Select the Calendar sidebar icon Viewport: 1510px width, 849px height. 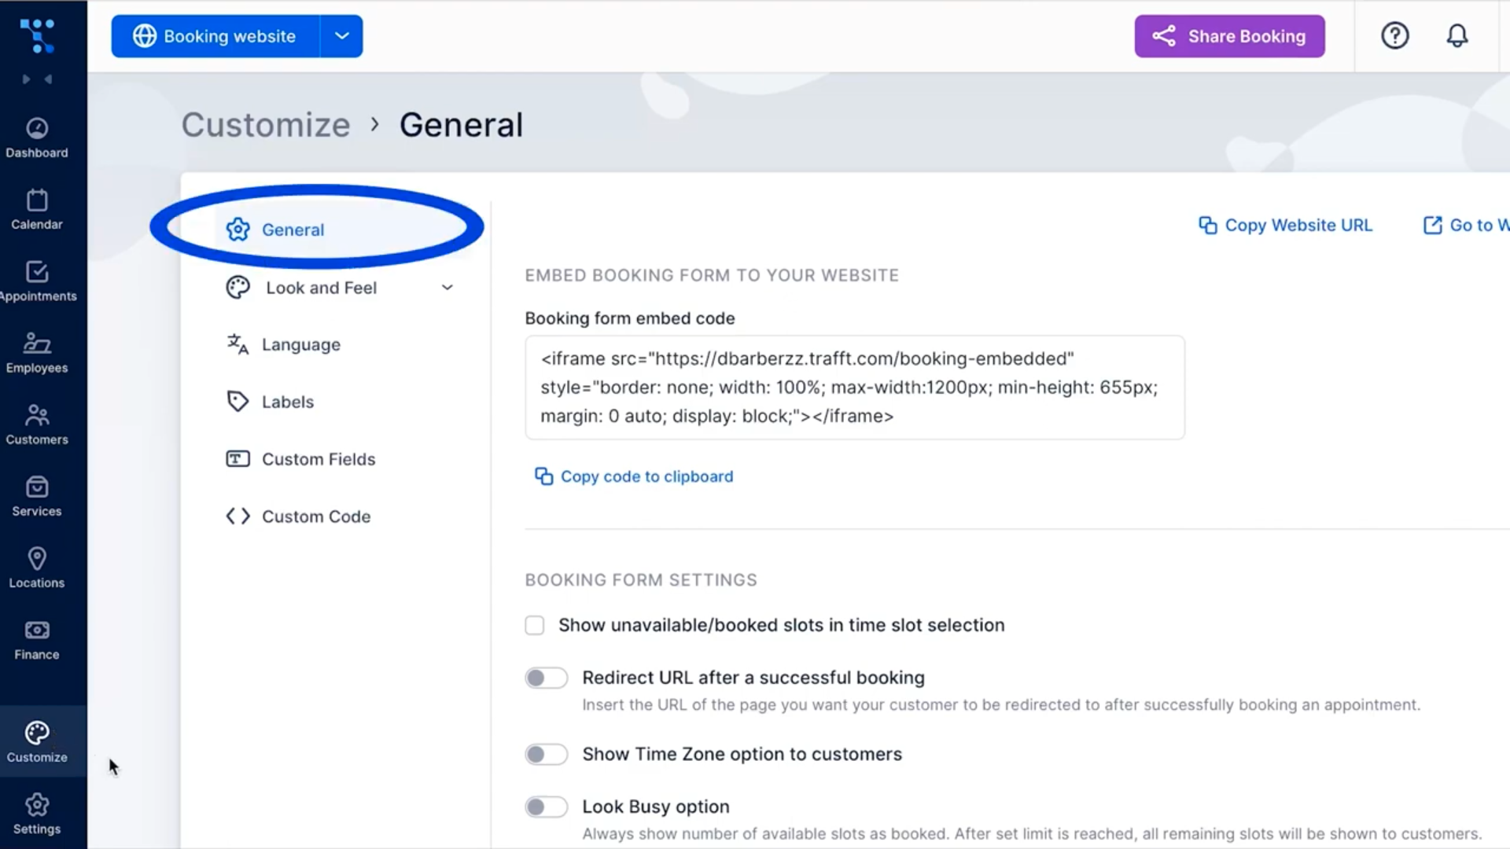36,208
